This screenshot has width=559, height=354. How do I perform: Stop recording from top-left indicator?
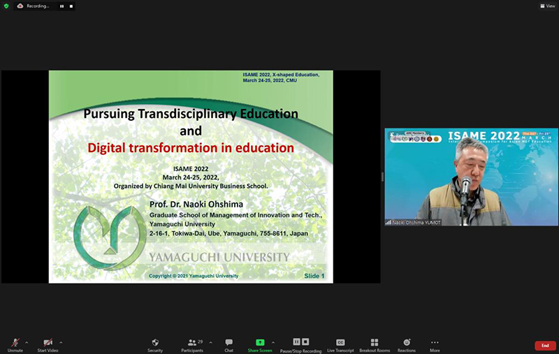point(71,6)
